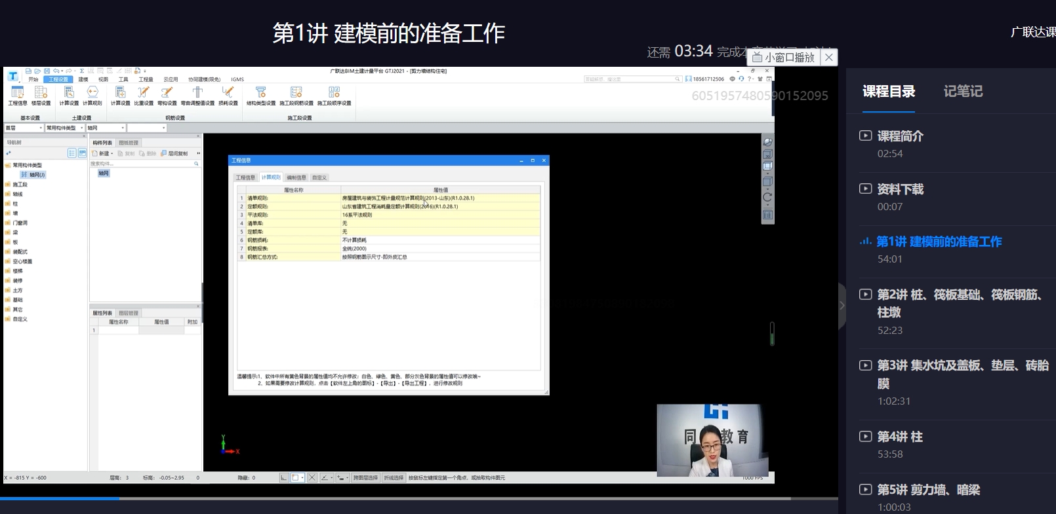The image size is (1056, 514).
Task: Click the play icon beside 课程简介
Action: click(866, 136)
